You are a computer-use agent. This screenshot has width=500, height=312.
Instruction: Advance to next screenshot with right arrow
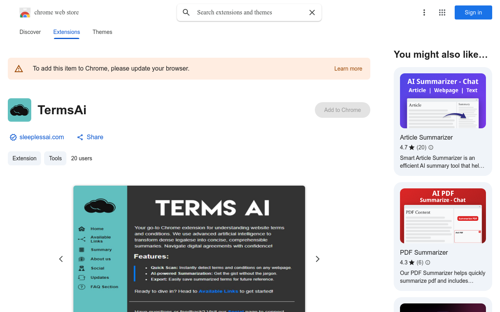[318, 259]
